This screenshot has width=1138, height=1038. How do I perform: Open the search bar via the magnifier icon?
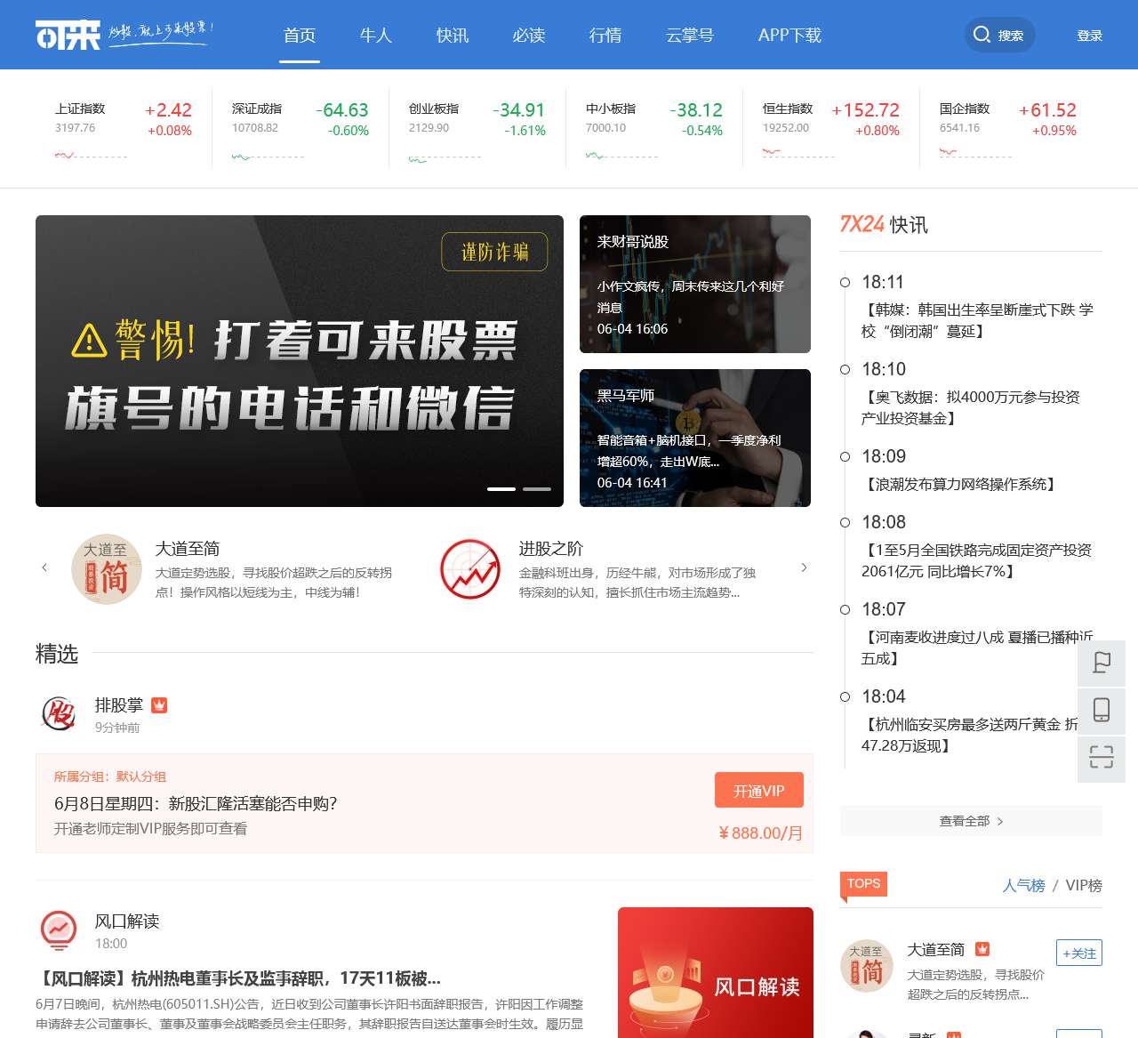pyautogui.click(x=982, y=35)
